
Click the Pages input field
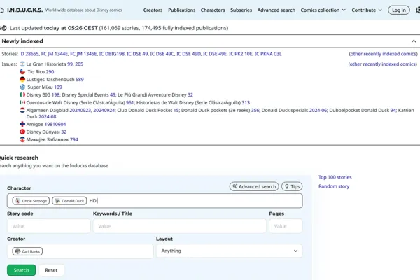click(x=286, y=226)
